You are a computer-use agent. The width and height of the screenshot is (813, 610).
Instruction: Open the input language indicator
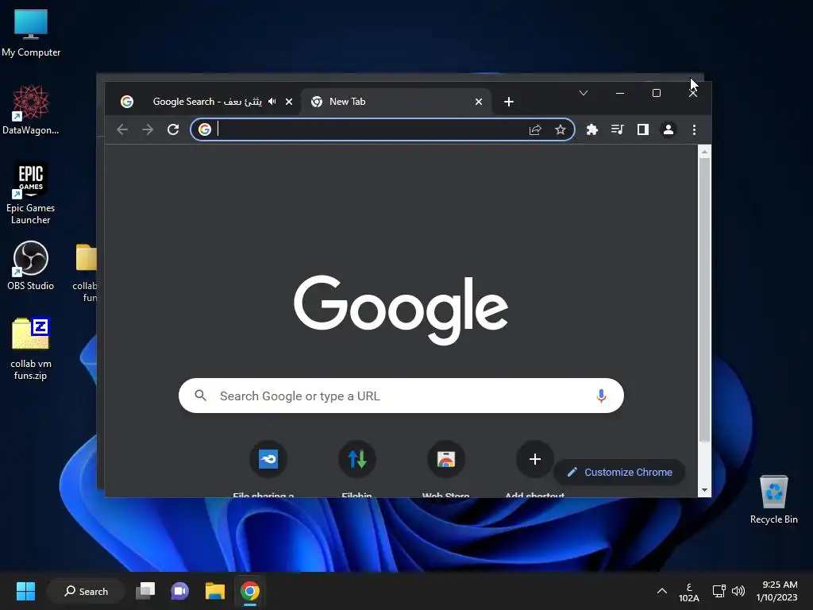pyautogui.click(x=689, y=593)
